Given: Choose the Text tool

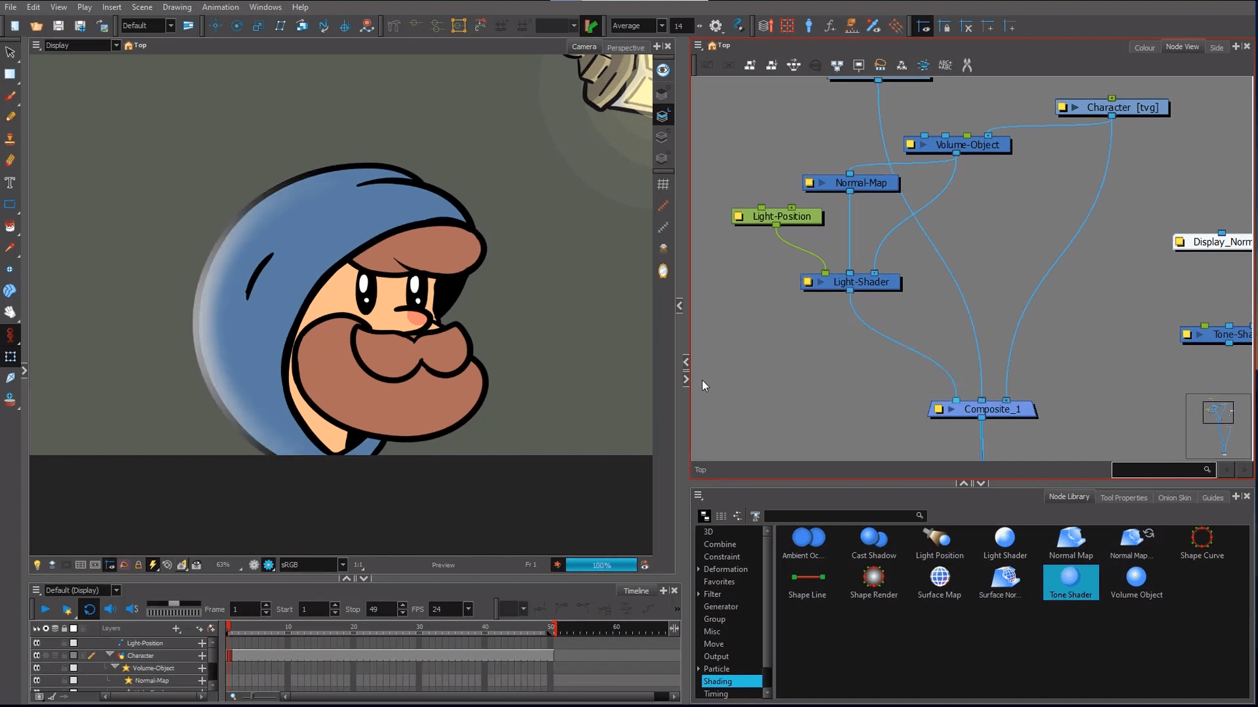Looking at the screenshot, I should [10, 183].
